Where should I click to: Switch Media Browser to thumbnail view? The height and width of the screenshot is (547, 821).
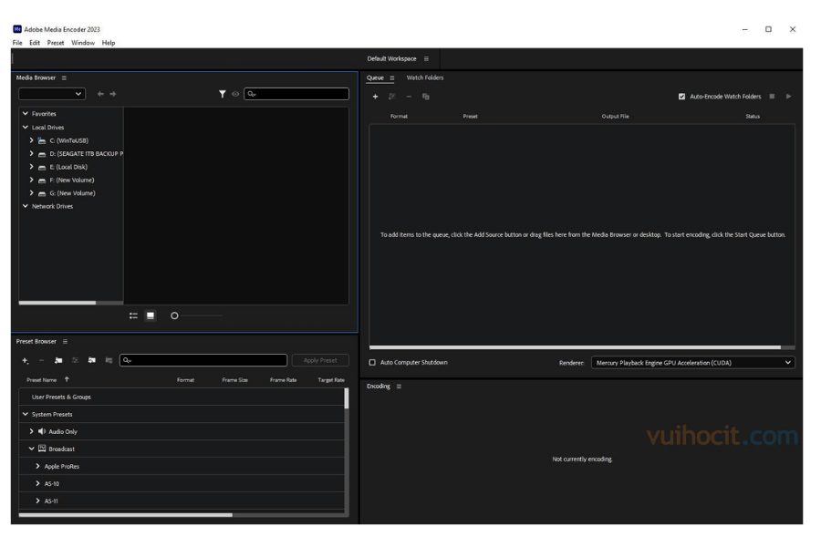(x=151, y=316)
